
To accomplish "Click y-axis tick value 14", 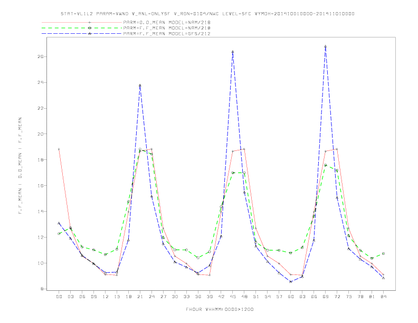I will pos(41,211).
